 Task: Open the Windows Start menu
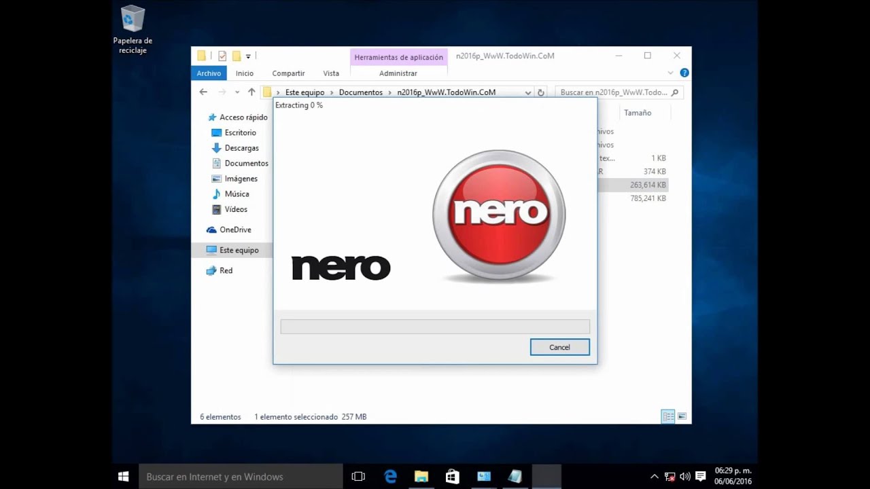(124, 477)
